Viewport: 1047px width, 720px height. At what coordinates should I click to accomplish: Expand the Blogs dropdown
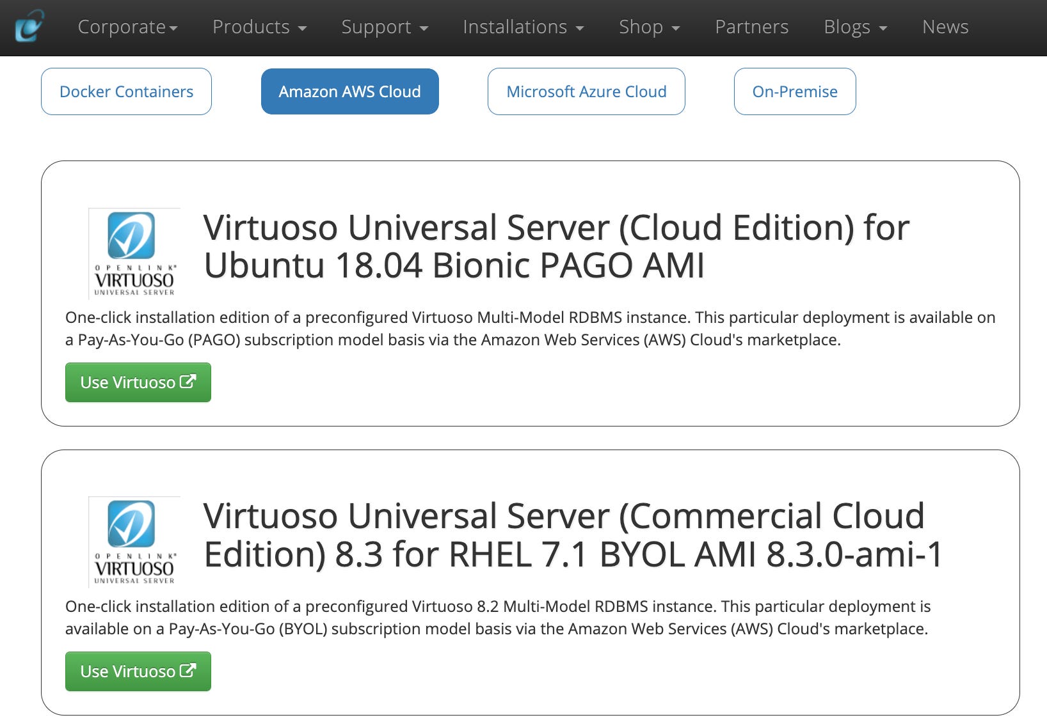pyautogui.click(x=855, y=27)
